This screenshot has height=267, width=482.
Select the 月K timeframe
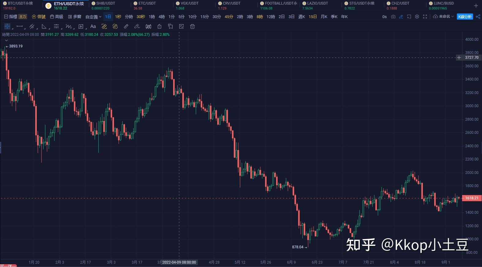[x=324, y=17]
